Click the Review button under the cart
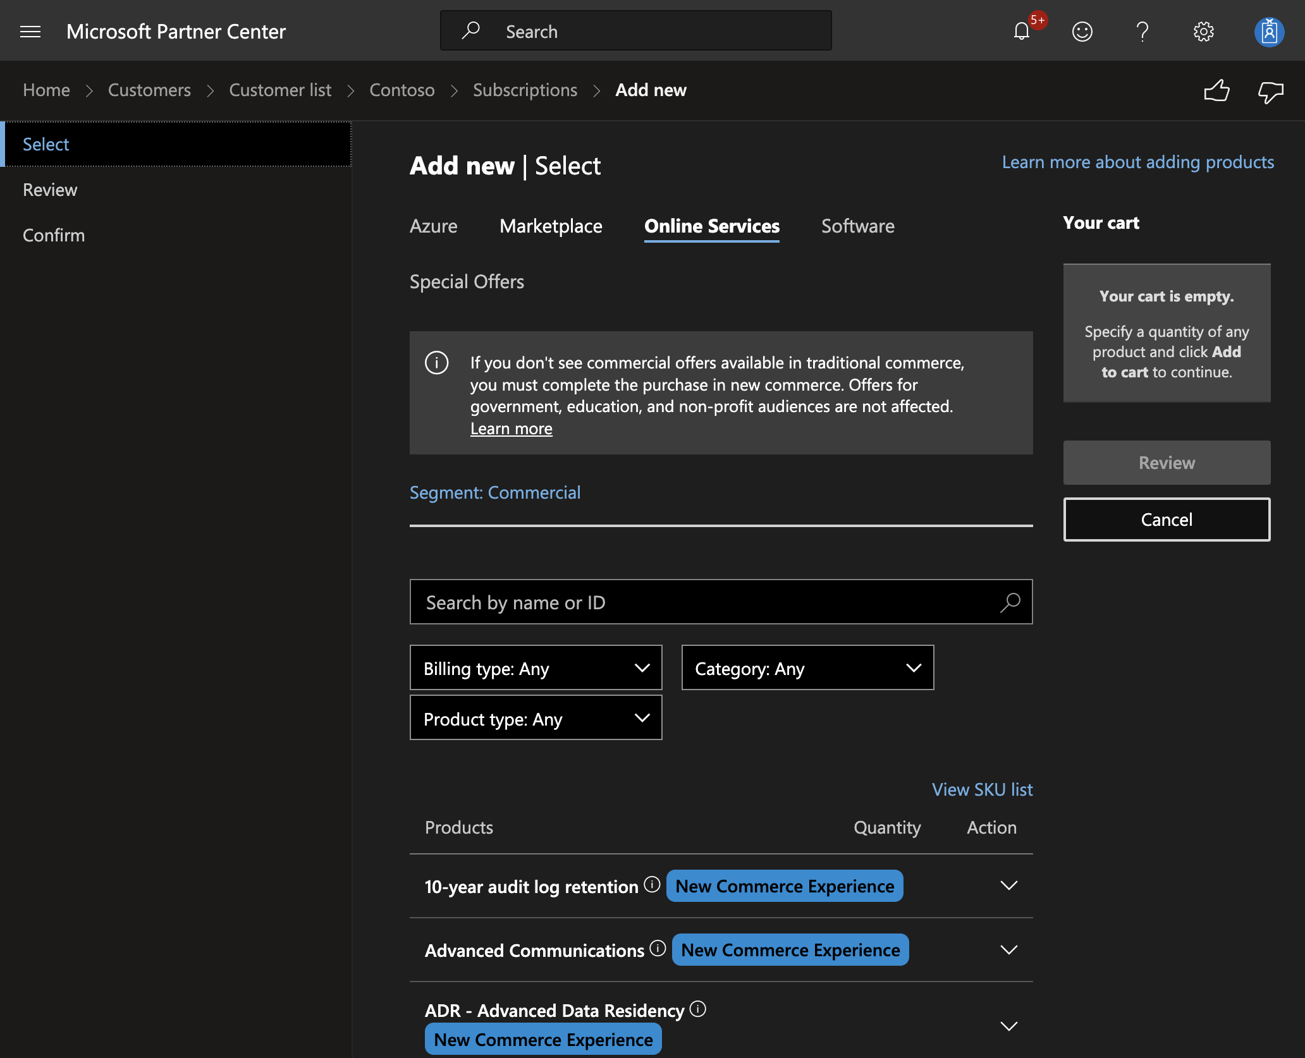This screenshot has height=1058, width=1305. [x=1167, y=463]
